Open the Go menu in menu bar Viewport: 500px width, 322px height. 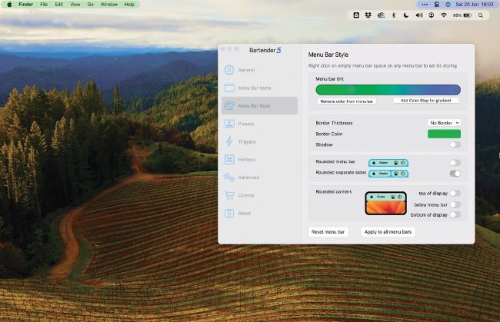click(x=91, y=5)
